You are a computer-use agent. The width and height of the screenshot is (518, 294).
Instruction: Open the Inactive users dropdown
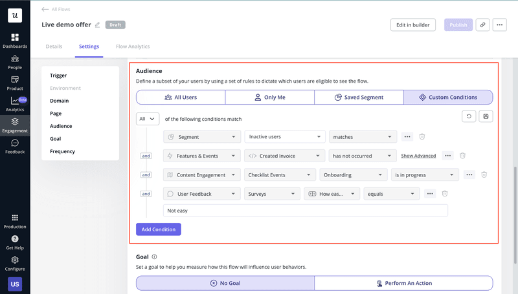point(284,137)
